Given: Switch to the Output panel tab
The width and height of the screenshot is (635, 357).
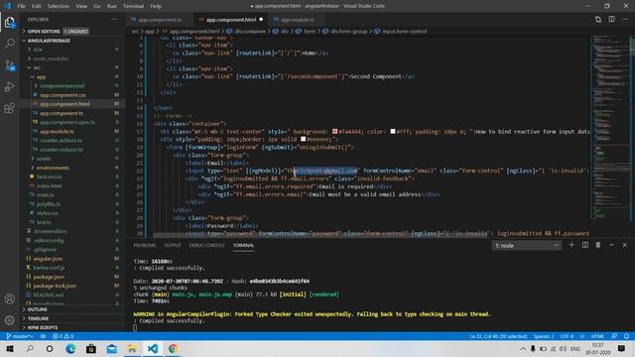Looking at the screenshot, I should click(172, 245).
